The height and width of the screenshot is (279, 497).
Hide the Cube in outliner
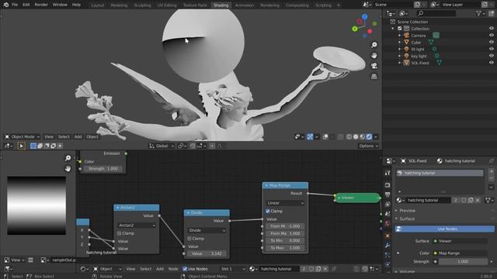point(492,42)
